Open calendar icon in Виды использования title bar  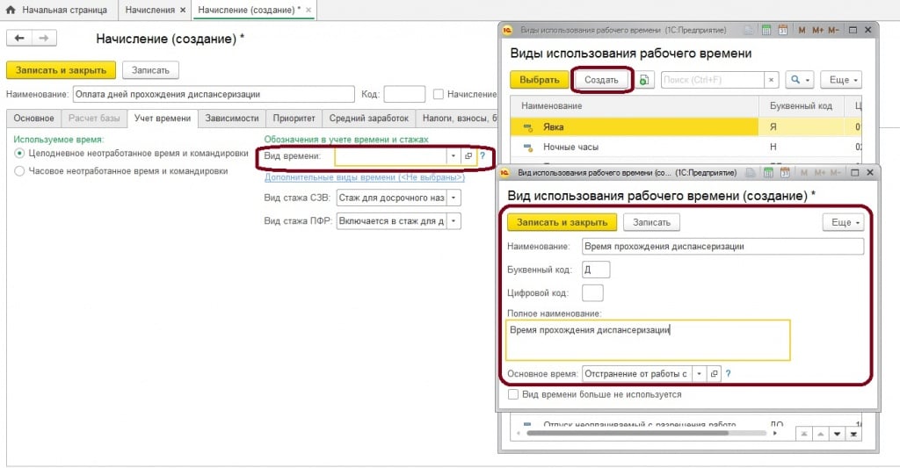781,30
